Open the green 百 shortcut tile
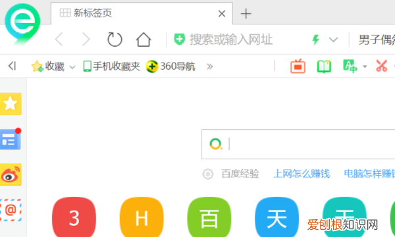 tap(209, 217)
